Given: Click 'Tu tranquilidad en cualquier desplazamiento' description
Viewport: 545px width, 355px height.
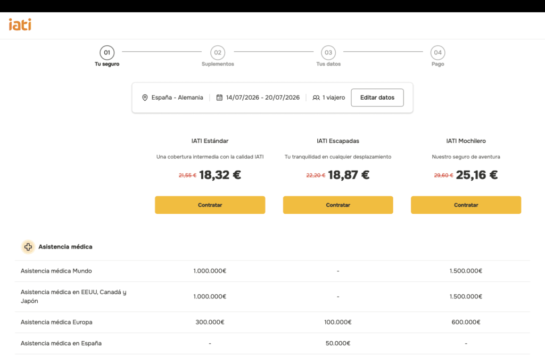Looking at the screenshot, I should [338, 157].
